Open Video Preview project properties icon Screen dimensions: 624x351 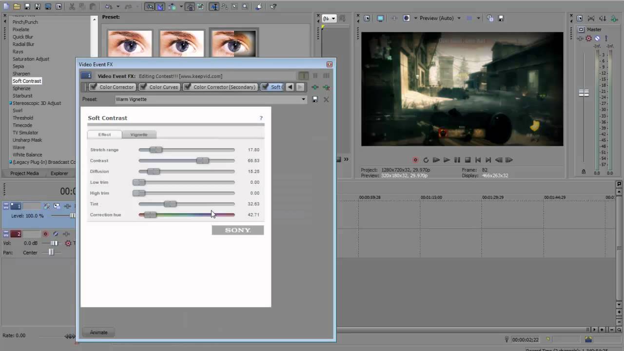point(367,18)
